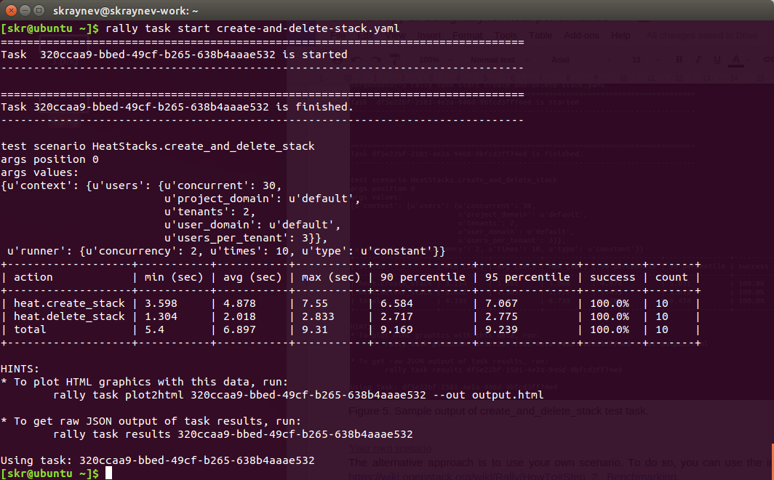Click the 'max (sec)' column header
This screenshot has width=774, height=480.
(331, 277)
